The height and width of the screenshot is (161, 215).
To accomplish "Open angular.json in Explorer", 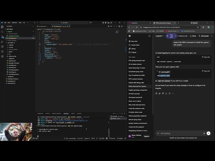I will coord(12,61).
